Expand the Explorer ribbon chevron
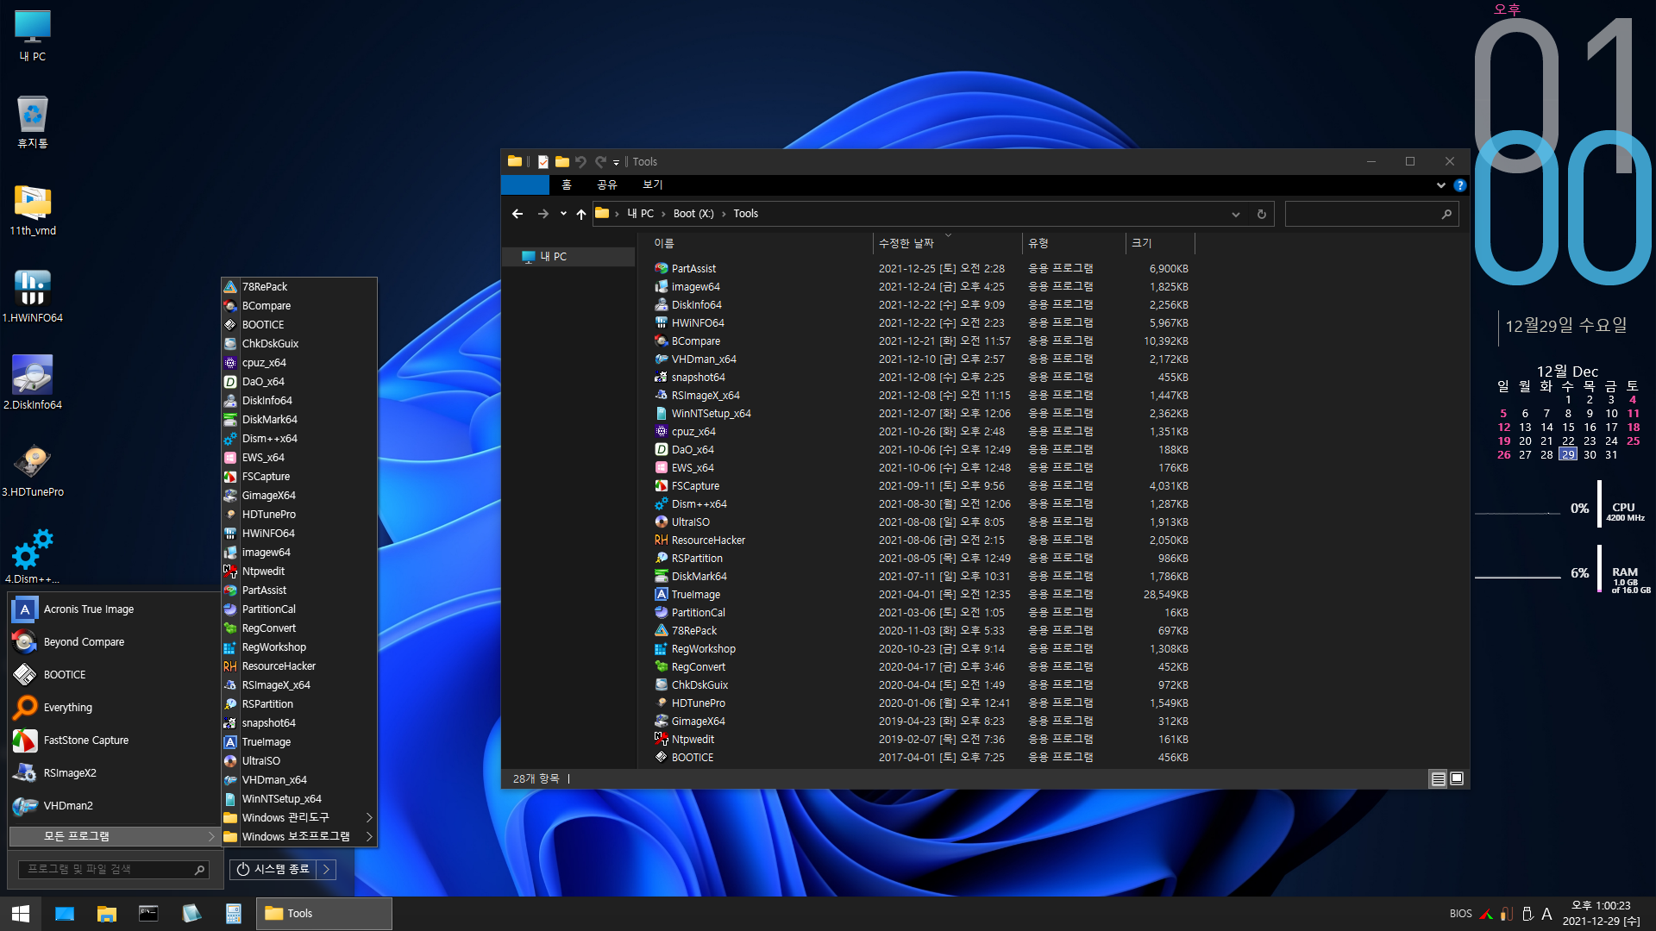1656x931 pixels. [1440, 185]
